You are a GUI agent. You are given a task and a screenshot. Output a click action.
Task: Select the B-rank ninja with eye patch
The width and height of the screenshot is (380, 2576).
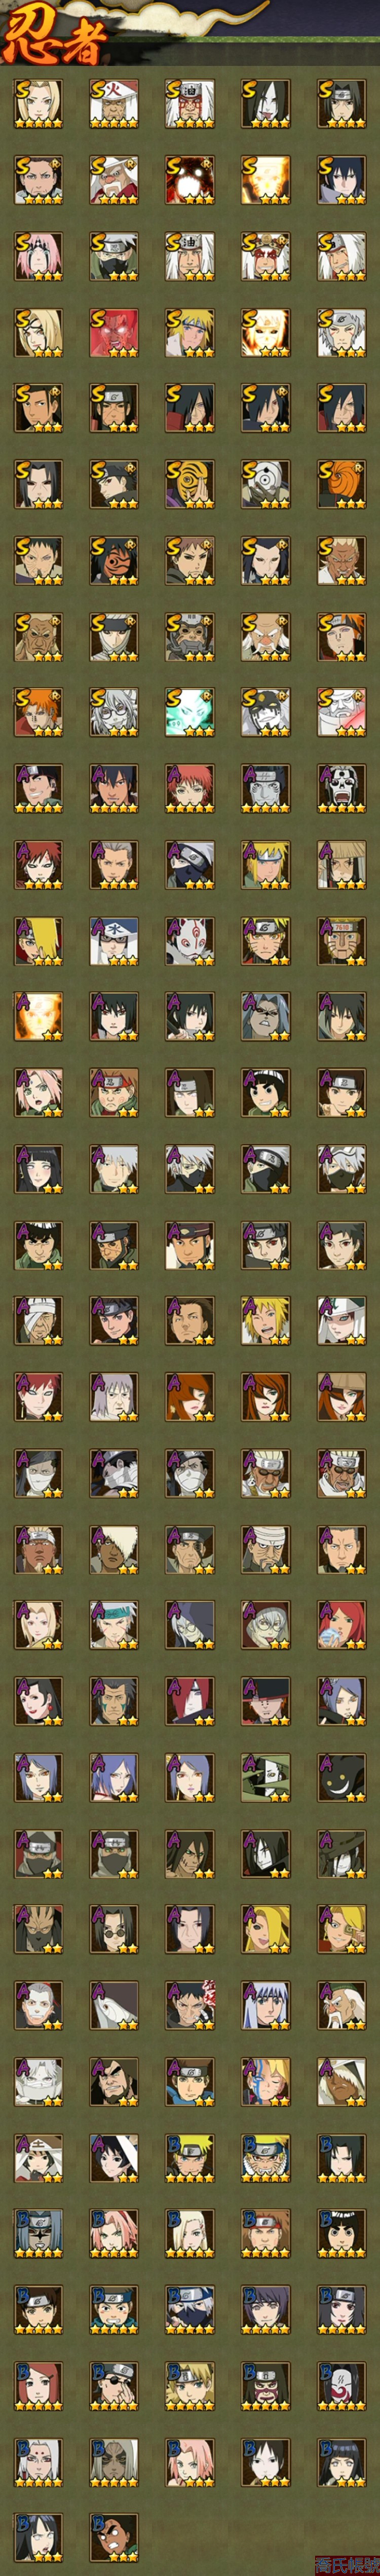pos(114,2384)
